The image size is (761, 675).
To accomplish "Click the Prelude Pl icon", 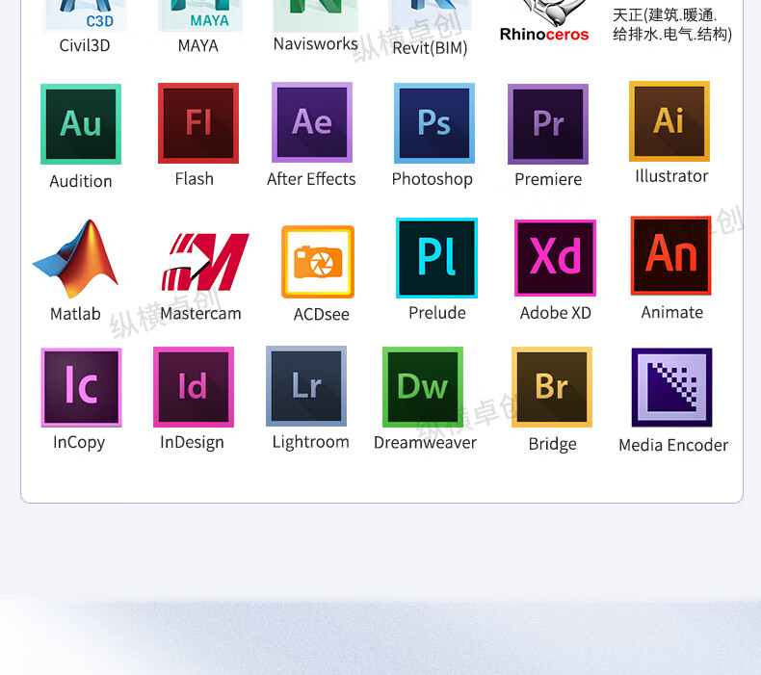I will point(436,258).
